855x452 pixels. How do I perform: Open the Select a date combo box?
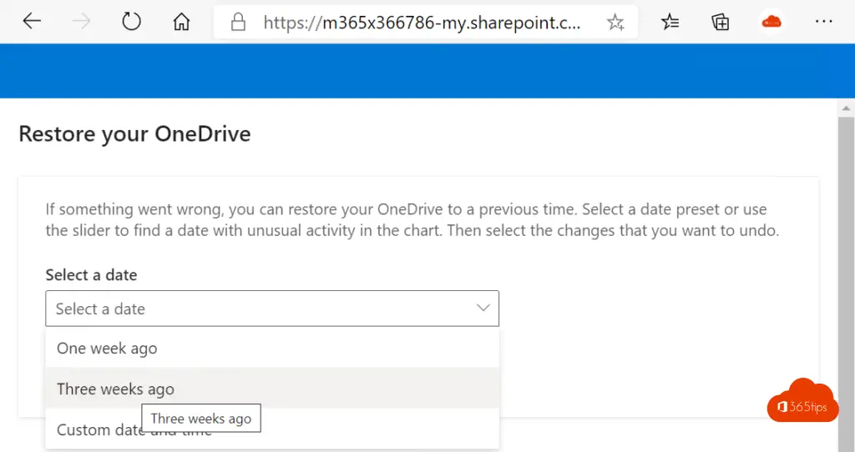[272, 309]
